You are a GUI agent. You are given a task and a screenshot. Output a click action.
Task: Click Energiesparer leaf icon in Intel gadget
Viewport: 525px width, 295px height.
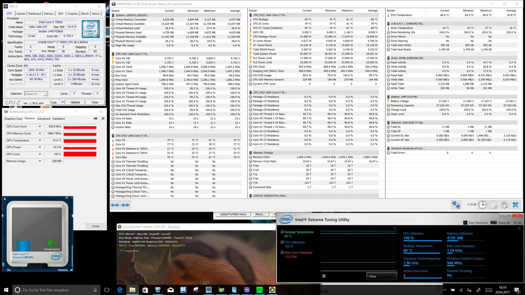pyautogui.click(x=51, y=243)
